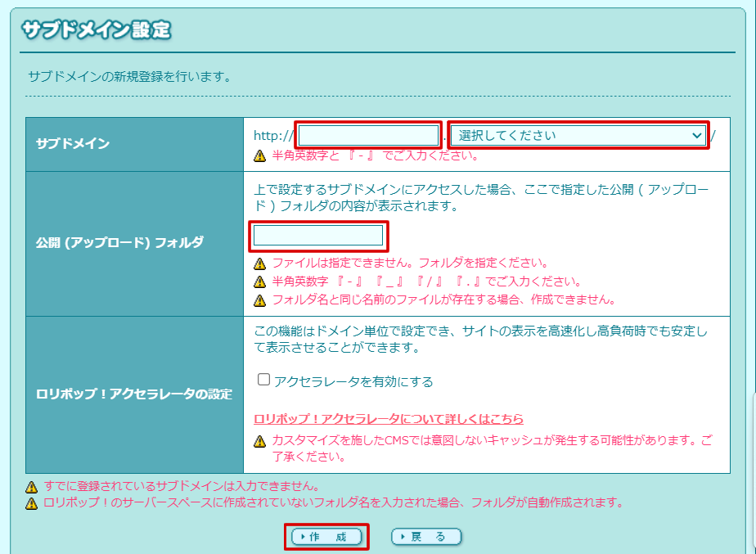Click warning icon next to ファイルは指定できません
Viewport: 756px width, 554px height.
click(x=259, y=263)
